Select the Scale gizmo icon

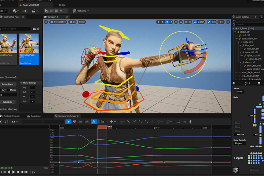(x=171, y=22)
